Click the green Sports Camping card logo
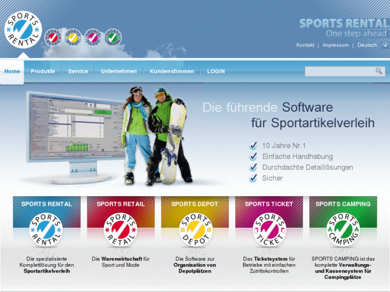The width and height of the screenshot is (390, 292). click(x=343, y=230)
